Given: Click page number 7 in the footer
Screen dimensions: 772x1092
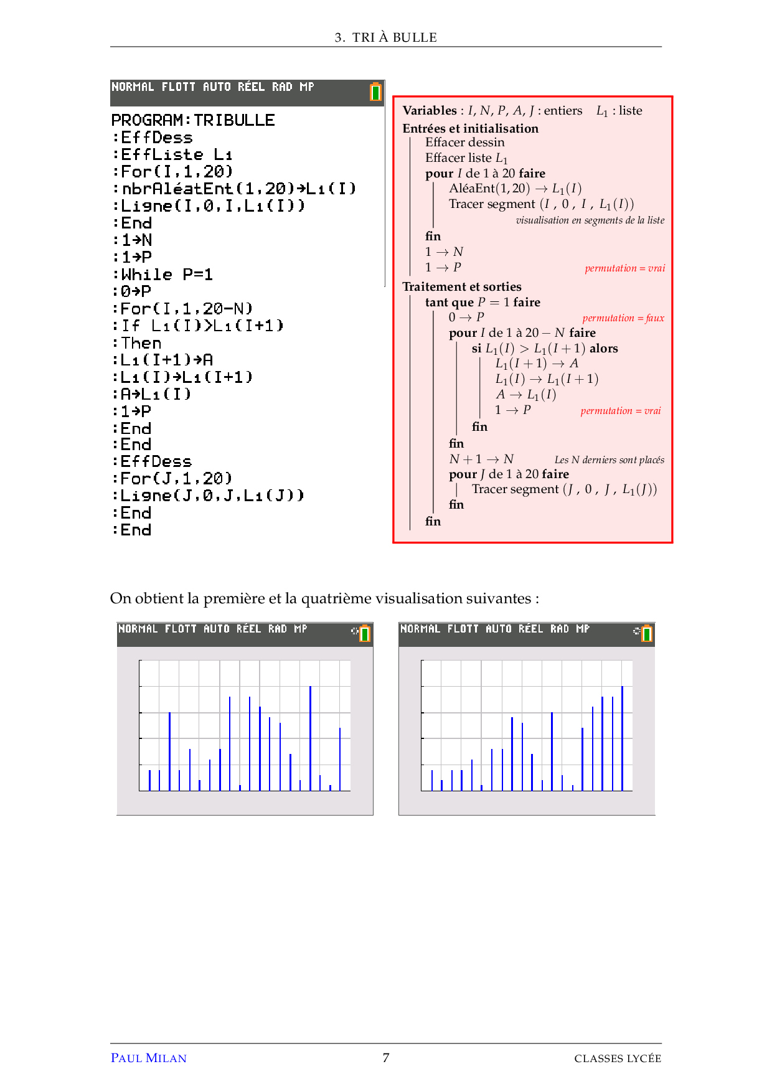Looking at the screenshot, I should click(386, 1058).
